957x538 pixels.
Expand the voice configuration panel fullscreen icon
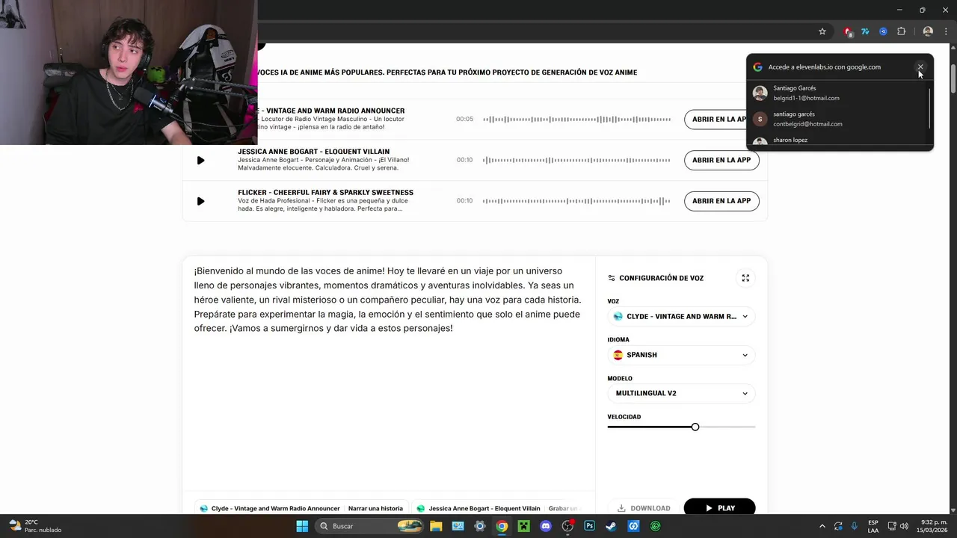pyautogui.click(x=745, y=278)
